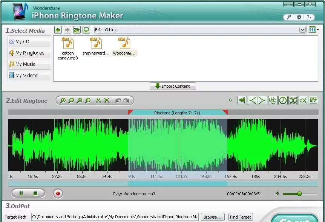Image resolution: width=325 pixels, height=222 pixels.
Task: Apply the amplify waveform effect icon
Action: click(242, 100)
